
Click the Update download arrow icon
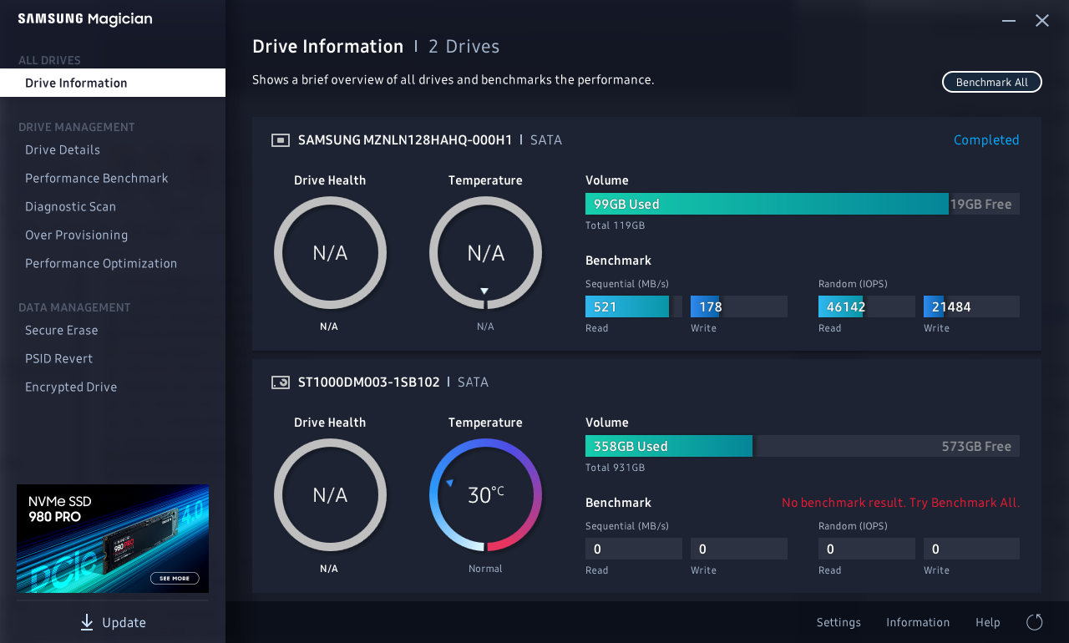click(x=87, y=622)
